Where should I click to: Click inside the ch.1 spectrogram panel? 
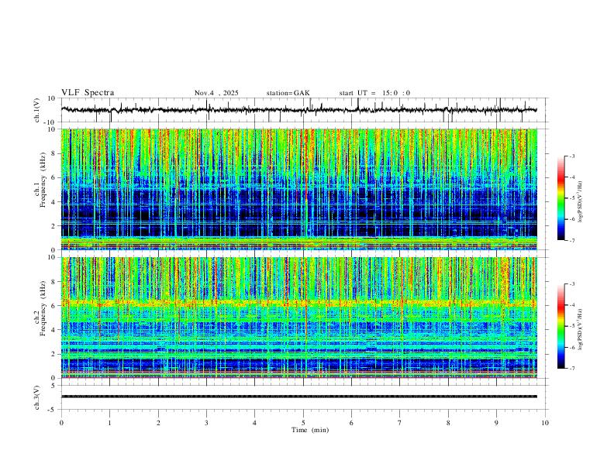click(298, 189)
